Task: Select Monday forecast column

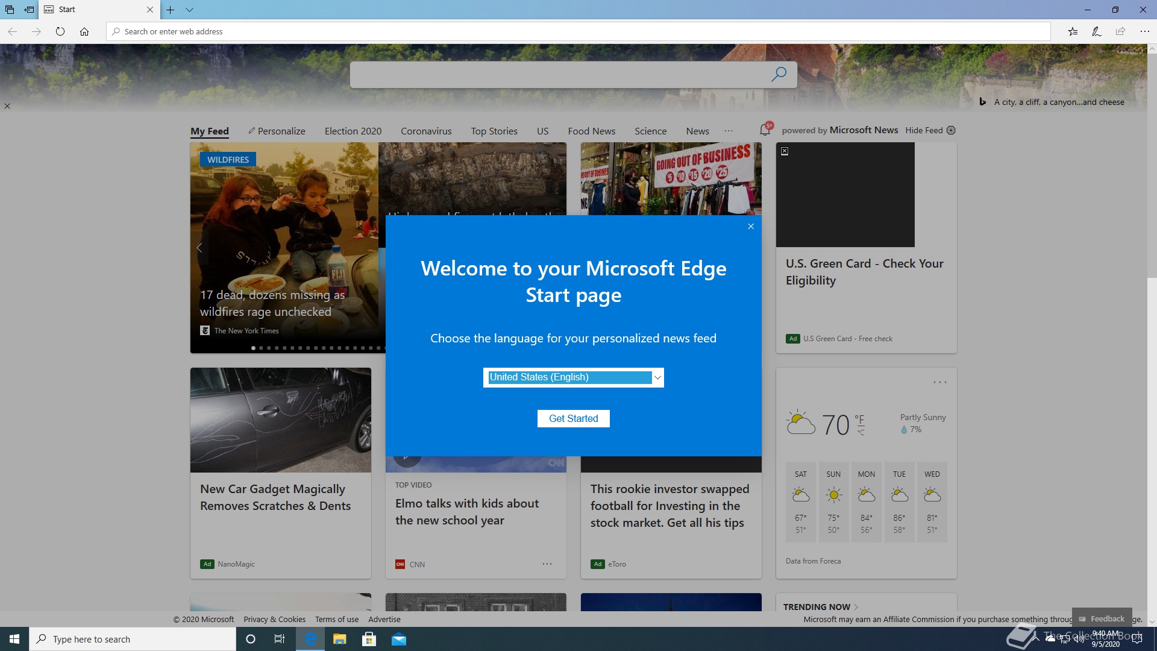Action: pyautogui.click(x=866, y=502)
